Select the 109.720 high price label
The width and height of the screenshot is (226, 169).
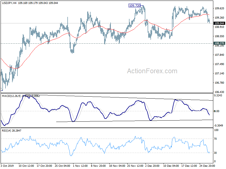tap(134, 6)
